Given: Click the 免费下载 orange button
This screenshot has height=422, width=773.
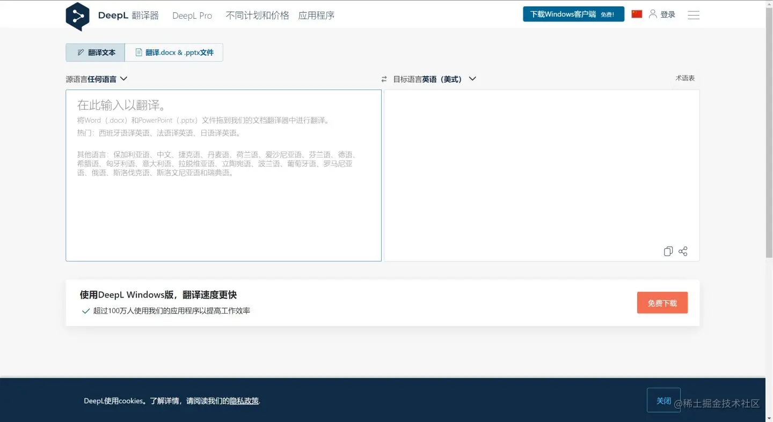Looking at the screenshot, I should point(662,303).
